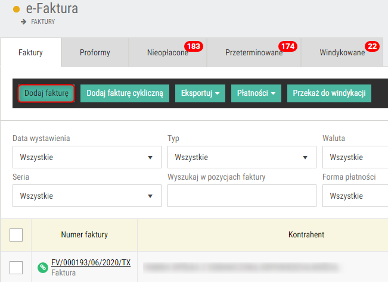The image size is (388, 282).
Task: Click the 22 badge on Windykowane
Action: pyautogui.click(x=372, y=46)
